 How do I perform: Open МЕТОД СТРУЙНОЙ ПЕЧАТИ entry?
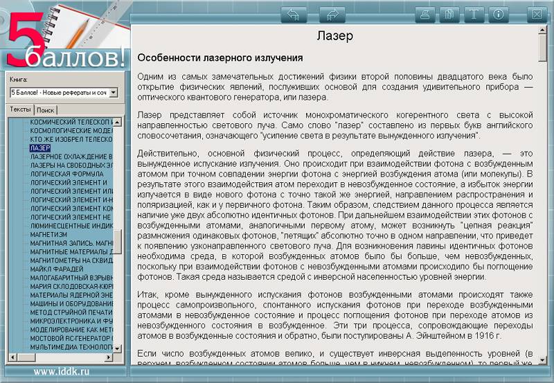[71, 312]
